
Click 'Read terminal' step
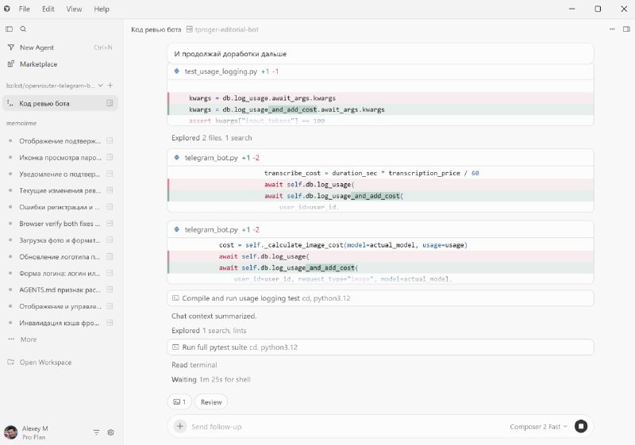point(194,365)
